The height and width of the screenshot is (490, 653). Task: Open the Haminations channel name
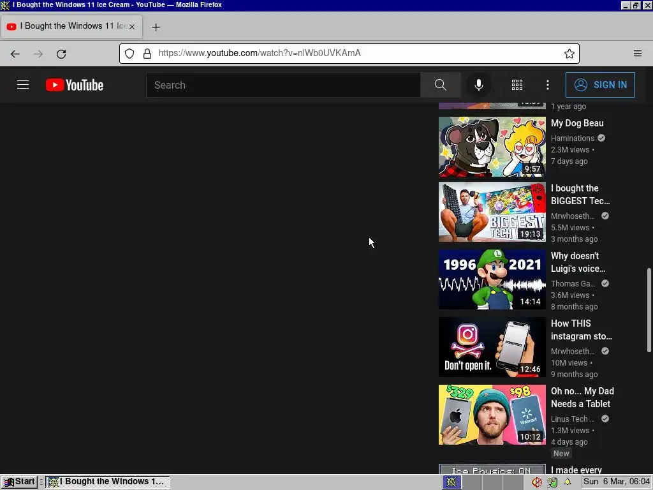coord(573,138)
